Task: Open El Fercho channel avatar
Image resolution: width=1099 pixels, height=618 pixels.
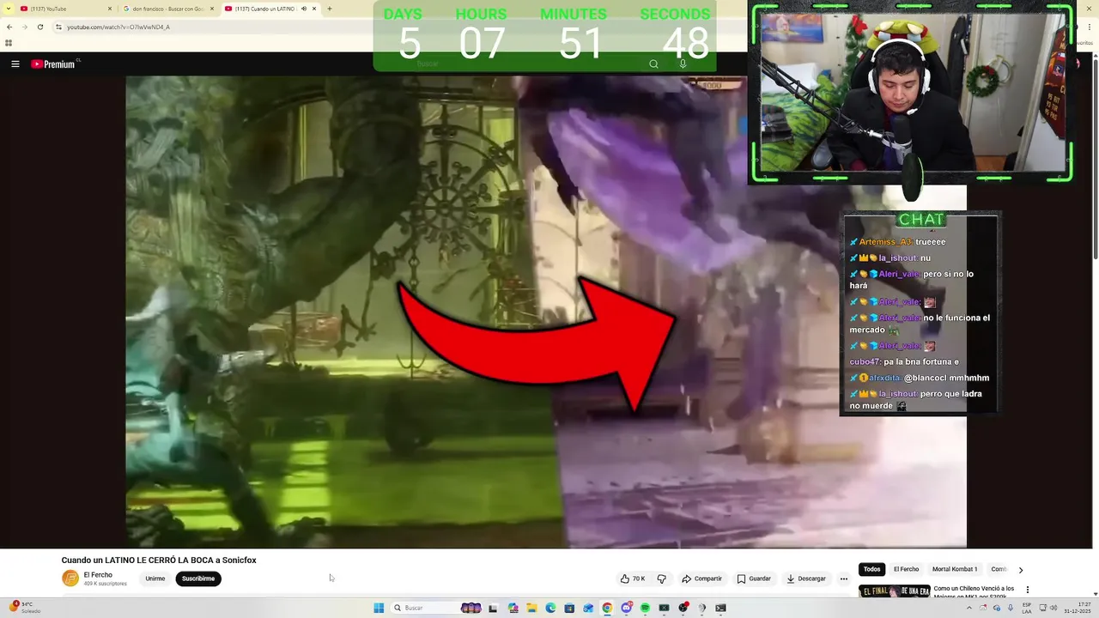Action: [70, 579]
